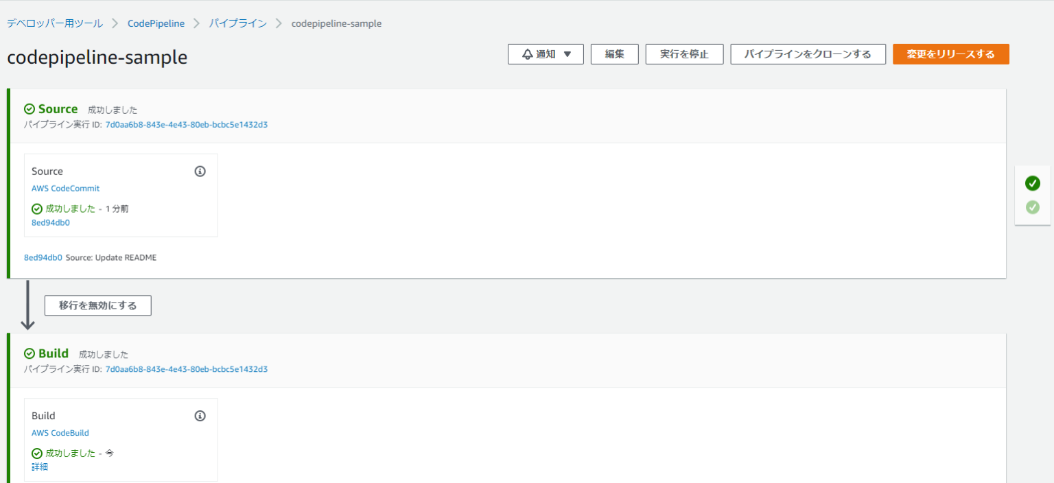
Task: Click the info icon on Build action card
Action: pyautogui.click(x=200, y=416)
